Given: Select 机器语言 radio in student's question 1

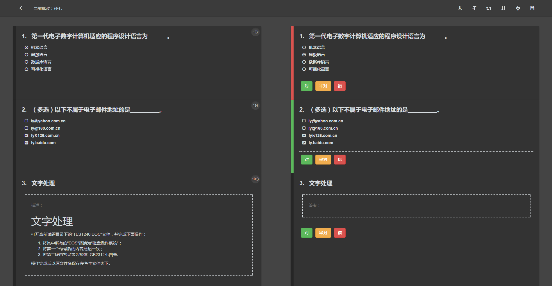Looking at the screenshot, I should click(x=304, y=47).
